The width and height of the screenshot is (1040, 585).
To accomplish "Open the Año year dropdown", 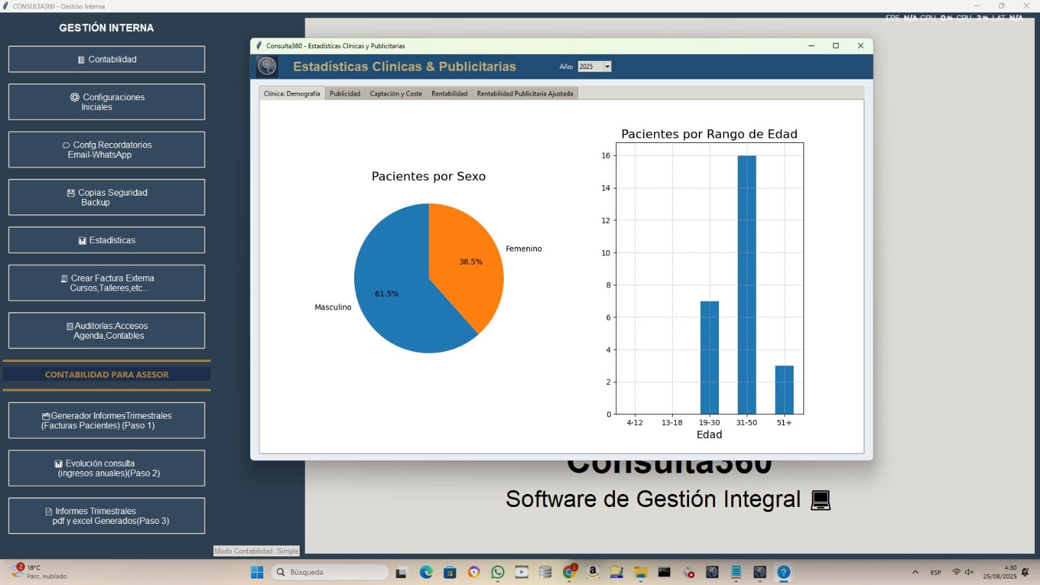I will coord(607,66).
